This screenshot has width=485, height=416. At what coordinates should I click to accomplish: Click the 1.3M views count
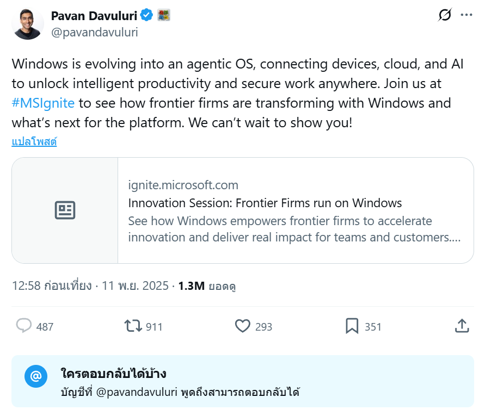(191, 286)
